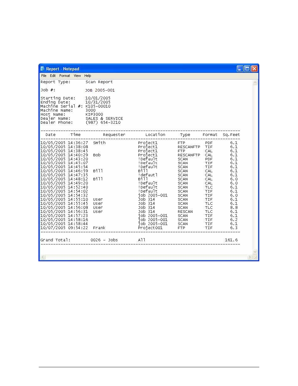The image size is (298, 386).
Task: Click the '8.8' square feet value
Action: tap(234, 208)
